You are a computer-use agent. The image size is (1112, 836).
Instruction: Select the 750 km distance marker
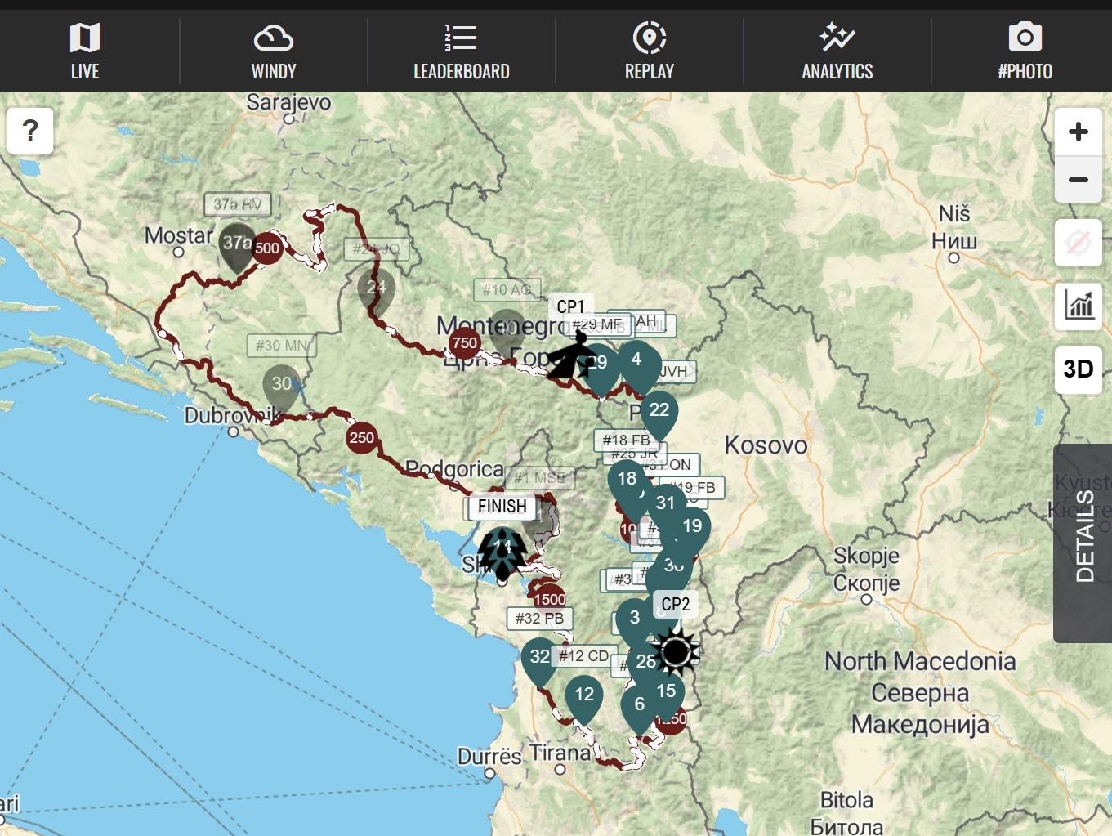click(464, 343)
